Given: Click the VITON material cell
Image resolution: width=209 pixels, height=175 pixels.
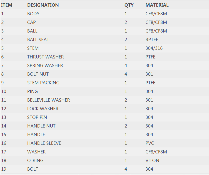Looking at the screenshot, I should tap(152, 160).
